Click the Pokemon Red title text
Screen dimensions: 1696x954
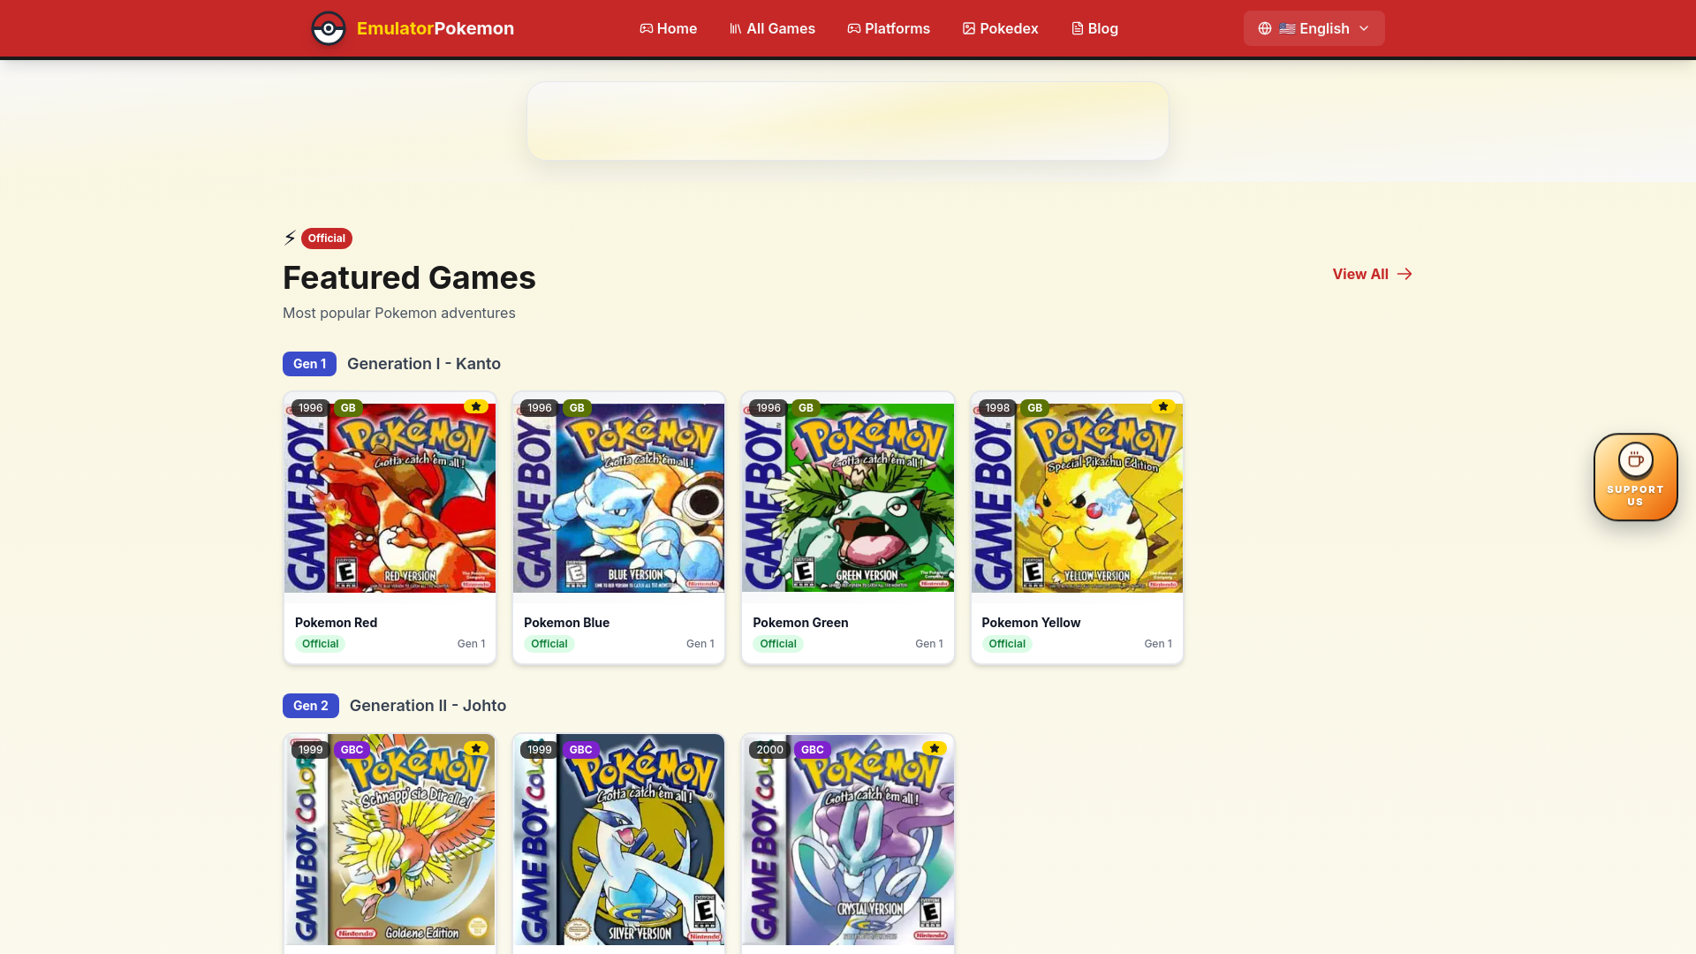coord(336,623)
